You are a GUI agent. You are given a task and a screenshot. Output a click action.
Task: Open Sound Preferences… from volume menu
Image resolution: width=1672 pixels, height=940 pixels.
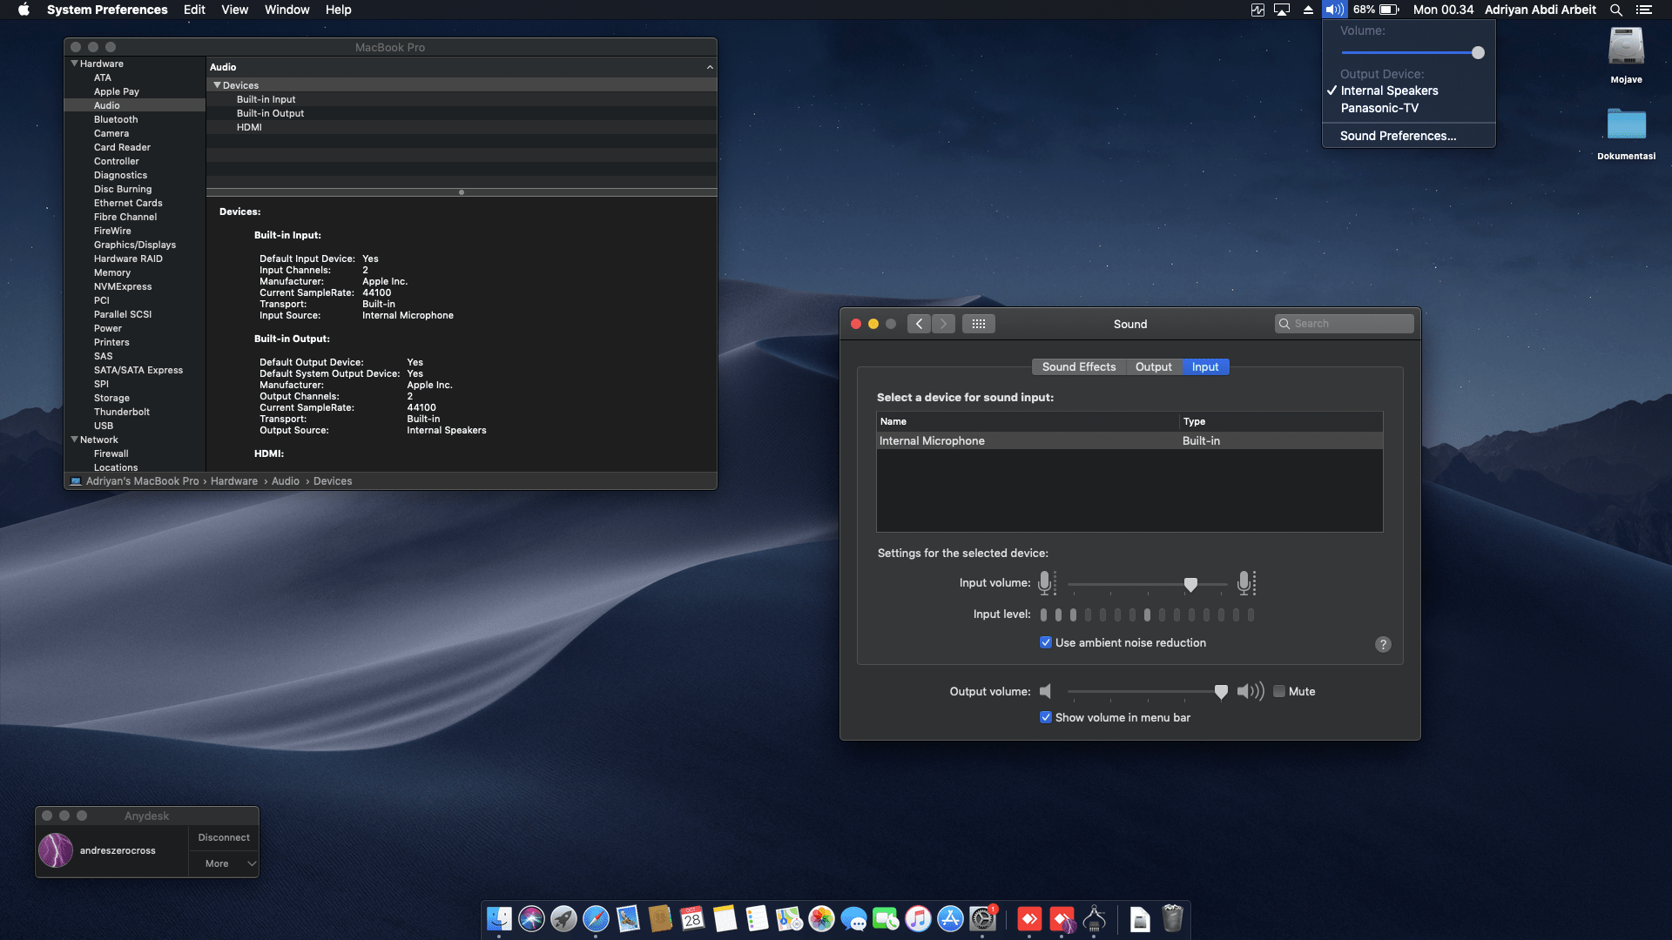click(1398, 136)
